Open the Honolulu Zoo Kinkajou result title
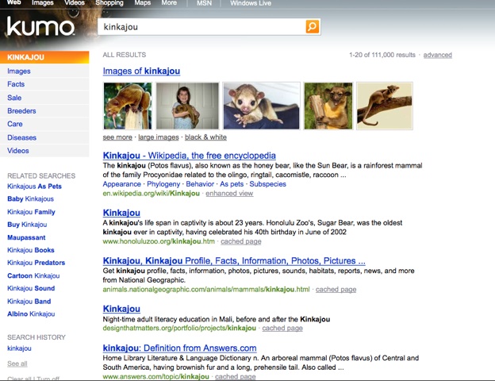 [x=121, y=213]
